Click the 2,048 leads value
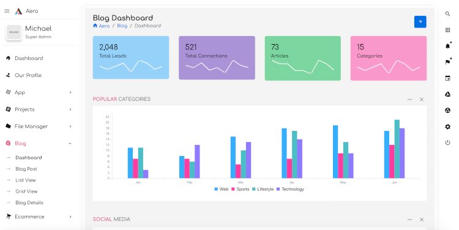This screenshot has width=459, height=230. click(x=108, y=47)
